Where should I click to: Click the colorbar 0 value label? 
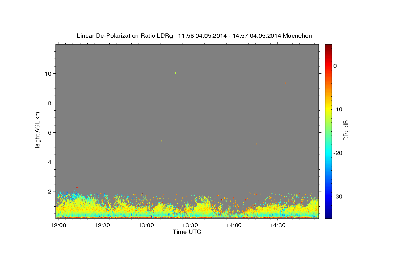(x=335, y=66)
